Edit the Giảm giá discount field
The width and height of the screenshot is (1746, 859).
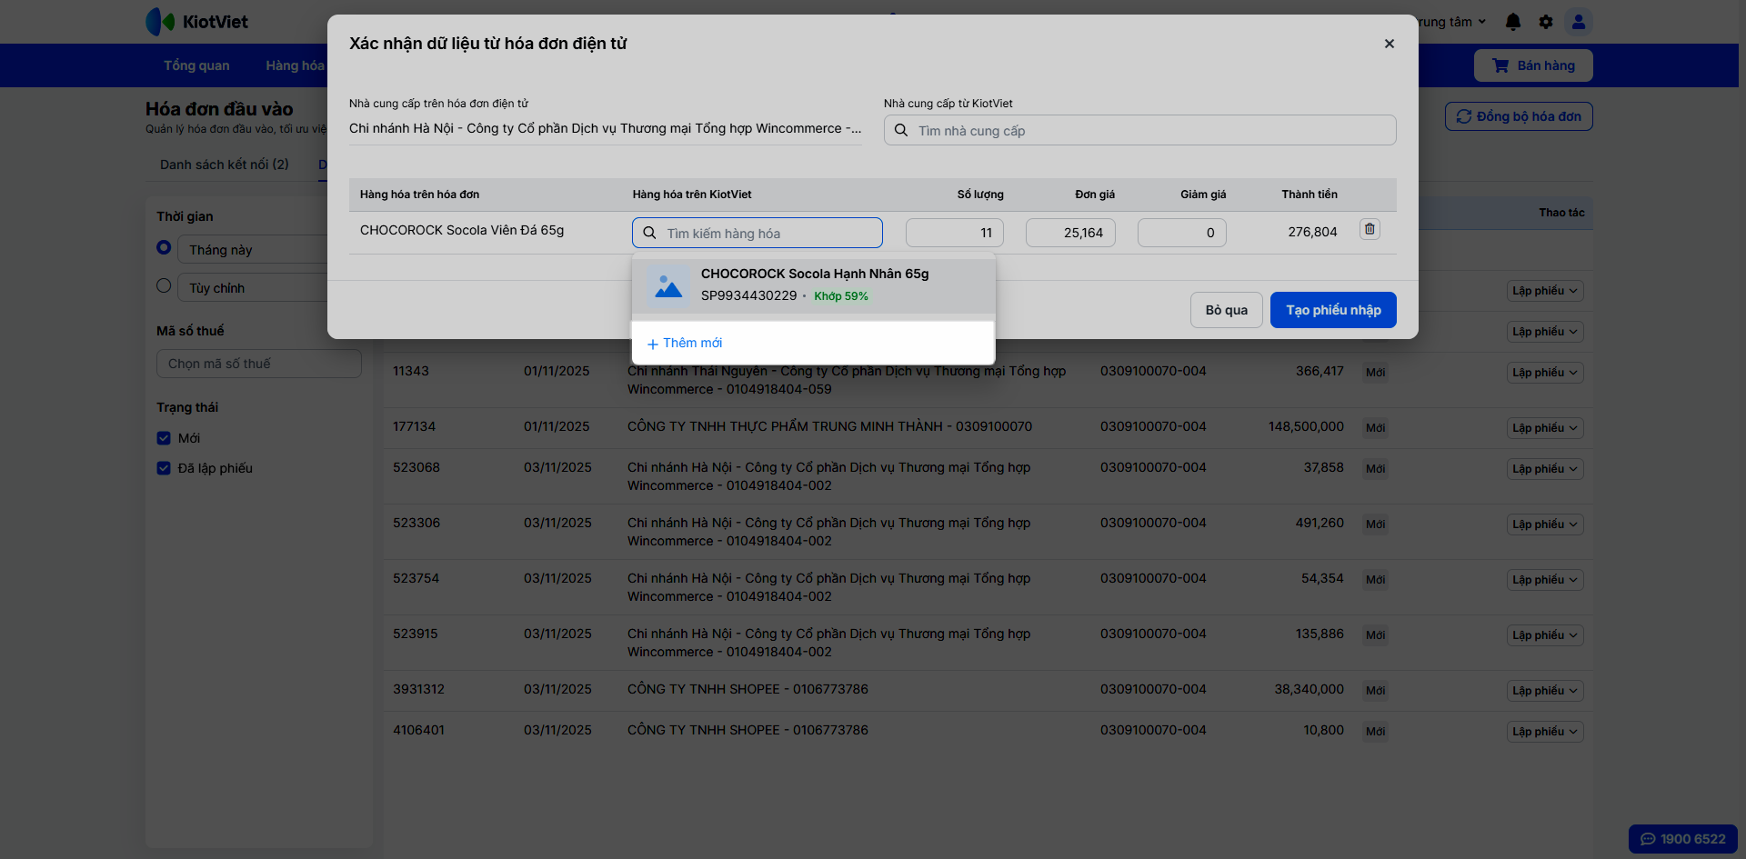[1182, 233]
